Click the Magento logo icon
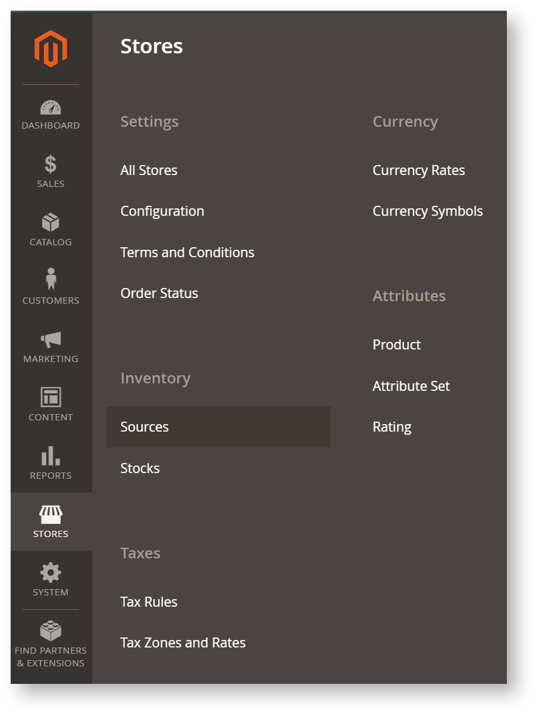Image resolution: width=537 pixels, height=714 pixels. coord(51,49)
